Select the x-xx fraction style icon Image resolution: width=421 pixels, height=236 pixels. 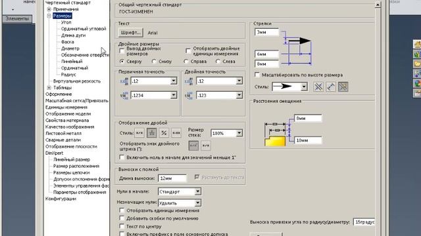click(x=176, y=132)
